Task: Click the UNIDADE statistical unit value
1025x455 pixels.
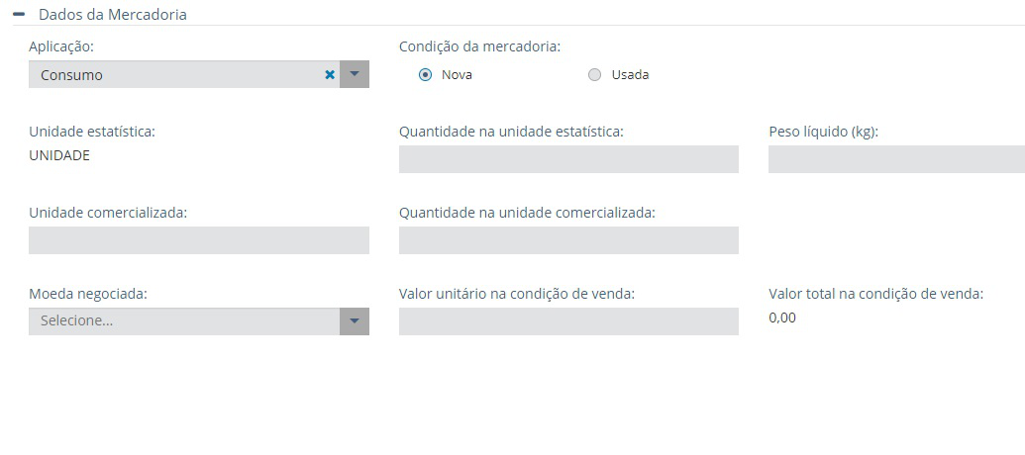Action: point(59,155)
